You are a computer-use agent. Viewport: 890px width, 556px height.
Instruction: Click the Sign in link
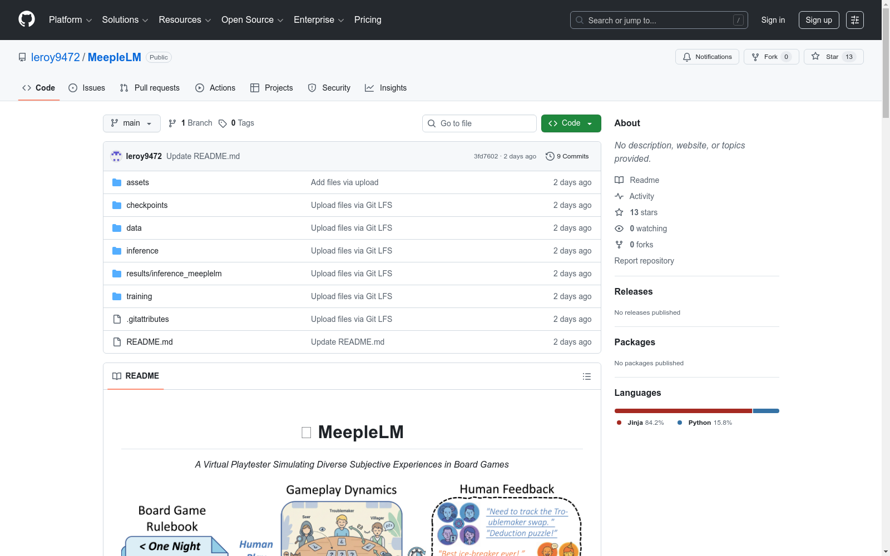(x=773, y=20)
